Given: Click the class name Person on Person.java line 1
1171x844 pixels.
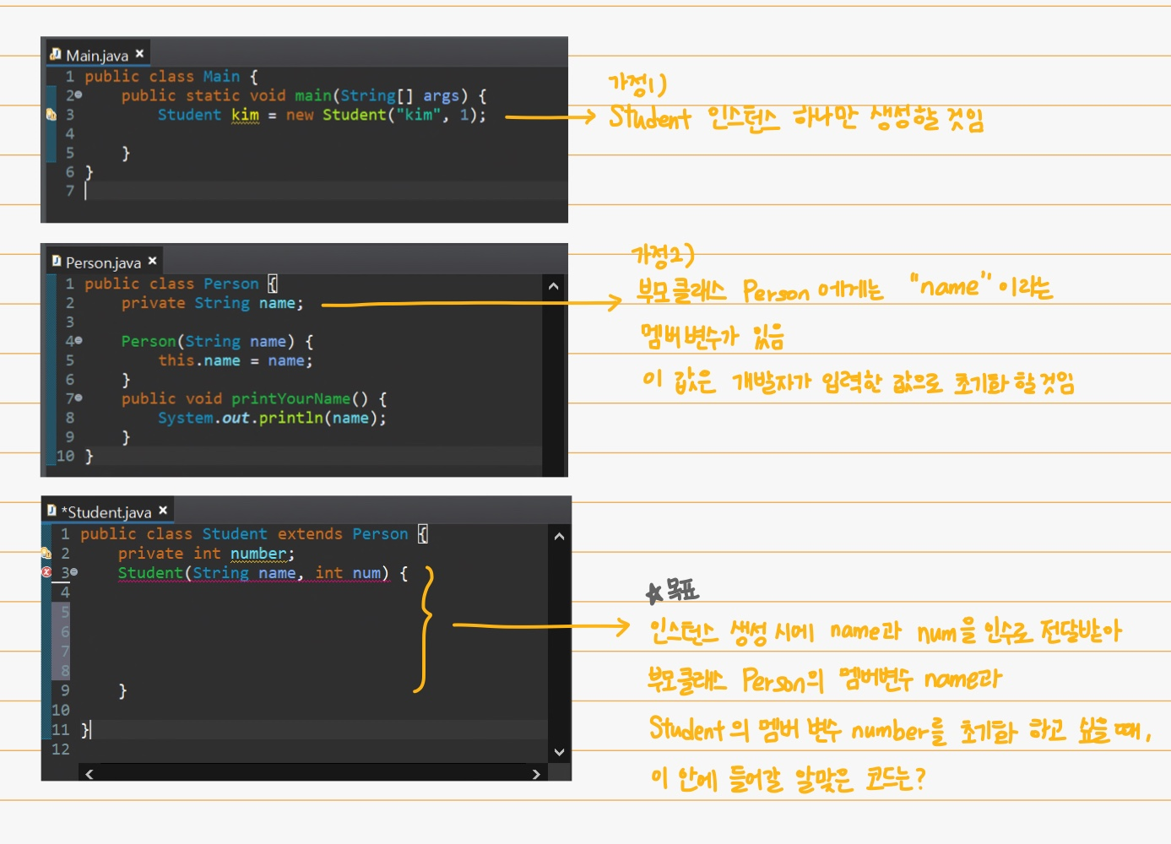Looking at the screenshot, I should 231,284.
